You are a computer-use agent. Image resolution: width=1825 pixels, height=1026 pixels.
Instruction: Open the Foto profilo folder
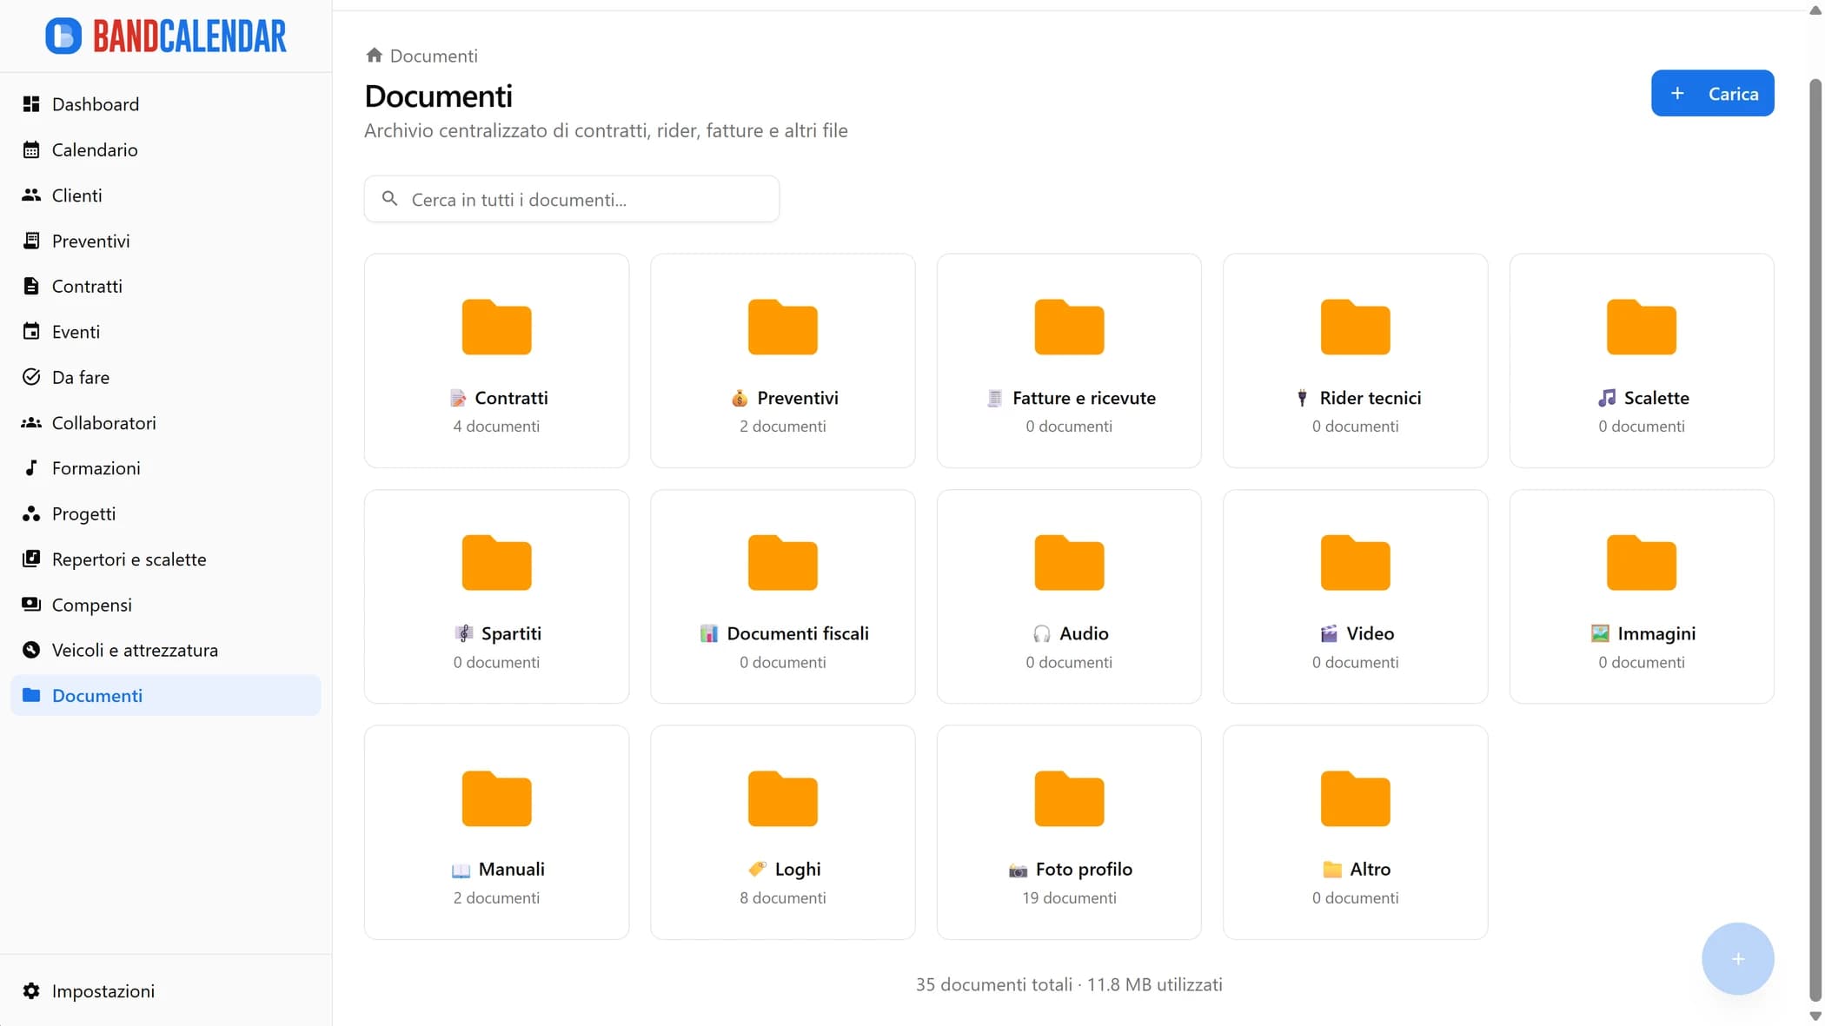point(1068,831)
